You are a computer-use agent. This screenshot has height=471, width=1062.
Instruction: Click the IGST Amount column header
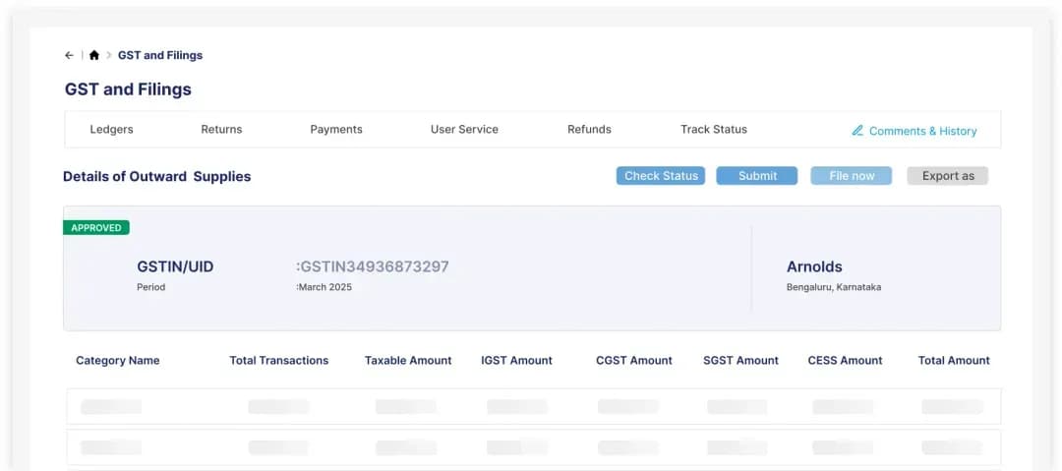517,361
